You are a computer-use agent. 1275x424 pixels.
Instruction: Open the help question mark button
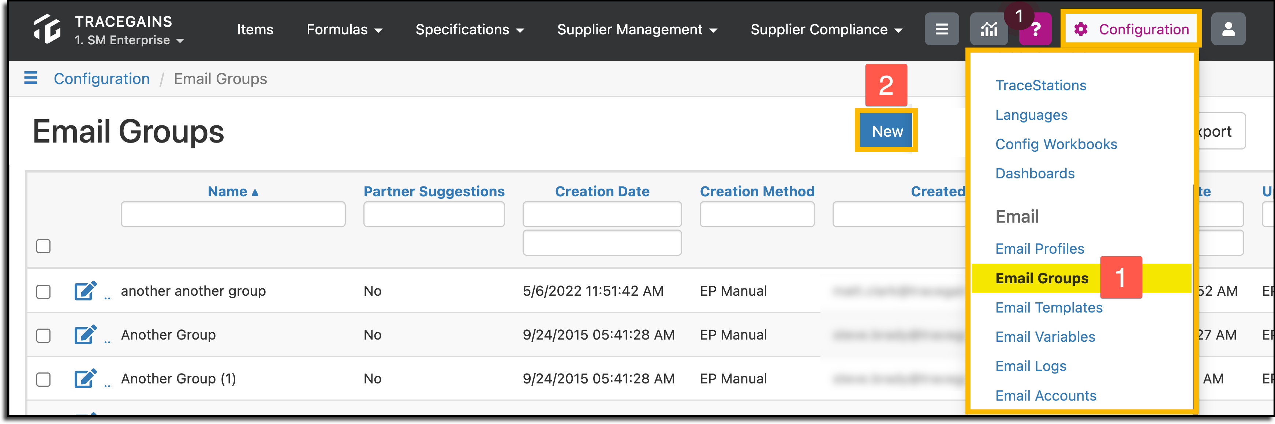[x=1035, y=29]
